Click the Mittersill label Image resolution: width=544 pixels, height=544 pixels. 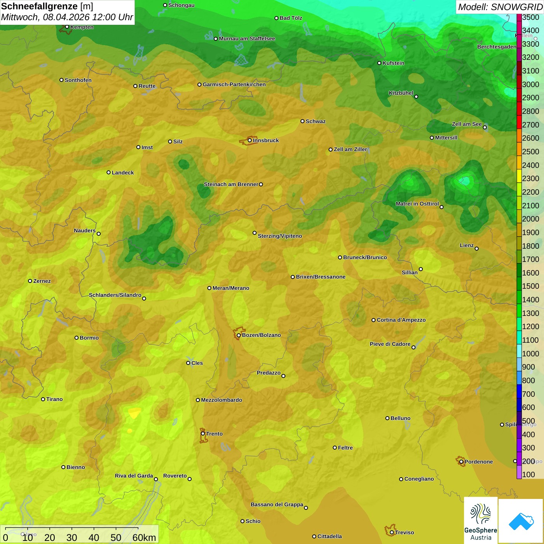point(446,138)
